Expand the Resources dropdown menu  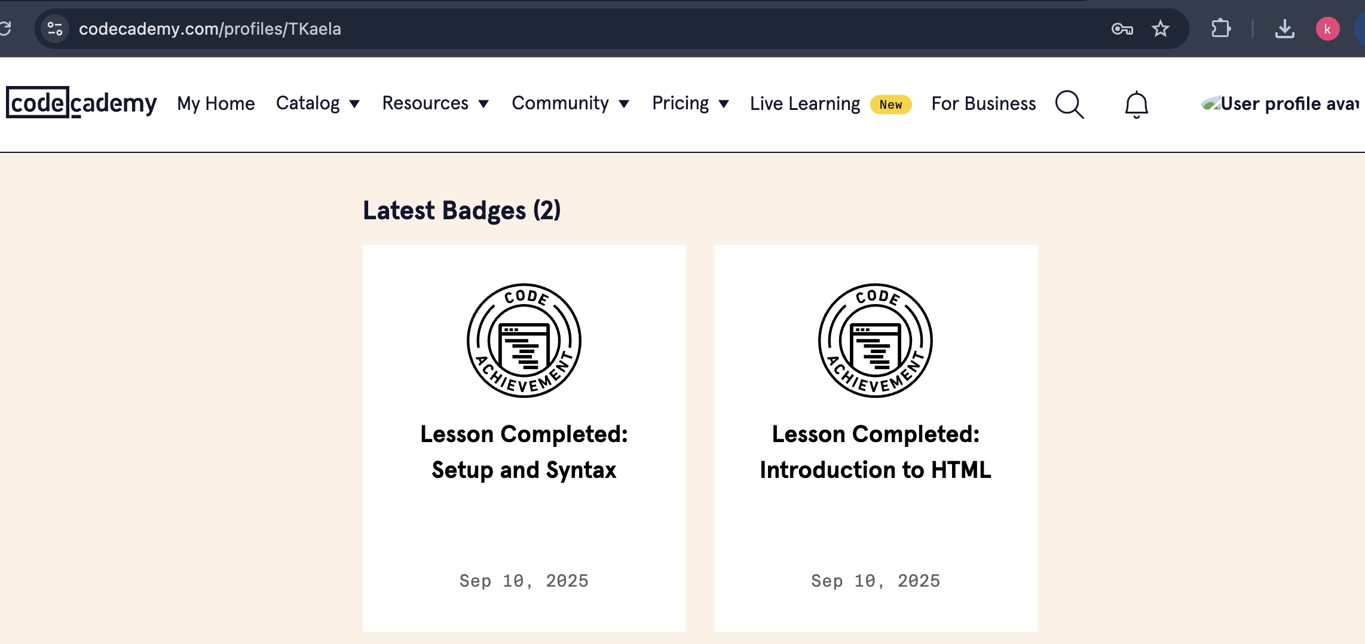coord(436,103)
